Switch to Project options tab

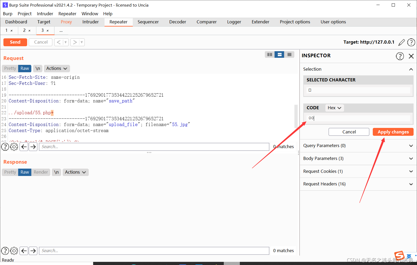point(295,22)
